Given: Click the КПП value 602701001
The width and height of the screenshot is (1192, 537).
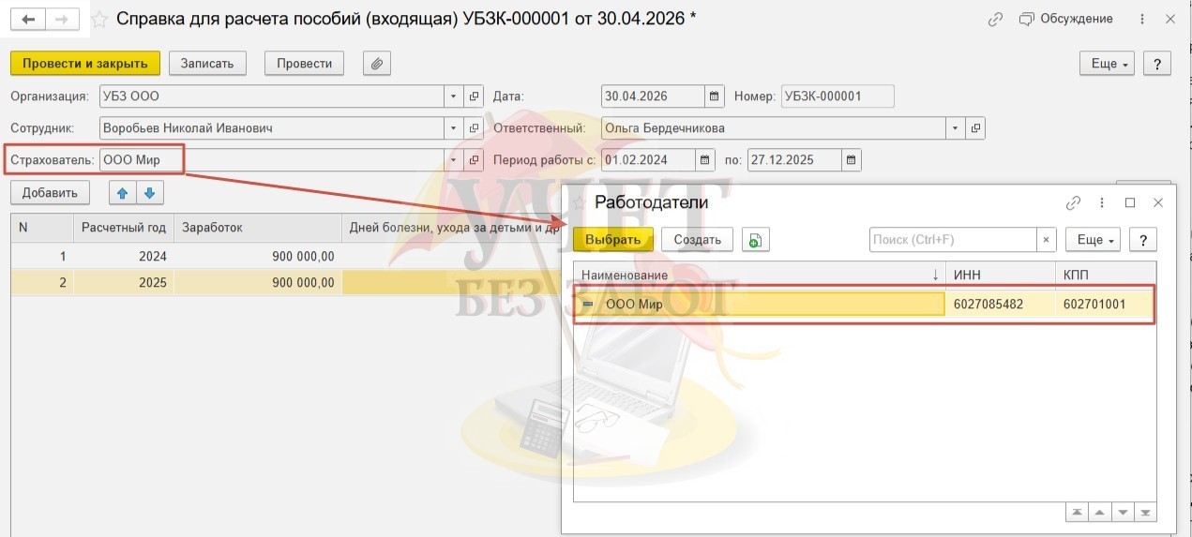Looking at the screenshot, I should click(x=1094, y=305).
